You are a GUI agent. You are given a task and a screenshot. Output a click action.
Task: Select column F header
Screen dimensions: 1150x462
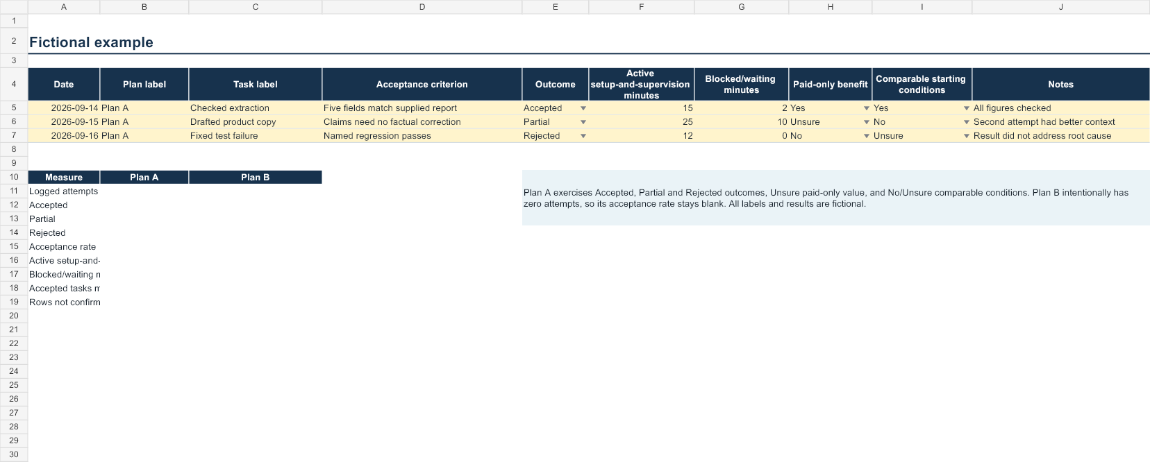[642, 7]
